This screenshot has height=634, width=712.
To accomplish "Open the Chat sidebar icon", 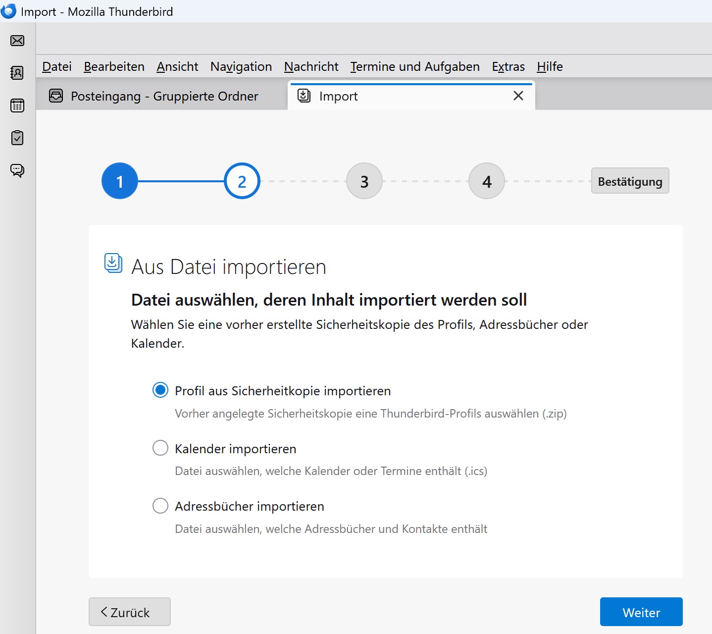I will point(17,170).
